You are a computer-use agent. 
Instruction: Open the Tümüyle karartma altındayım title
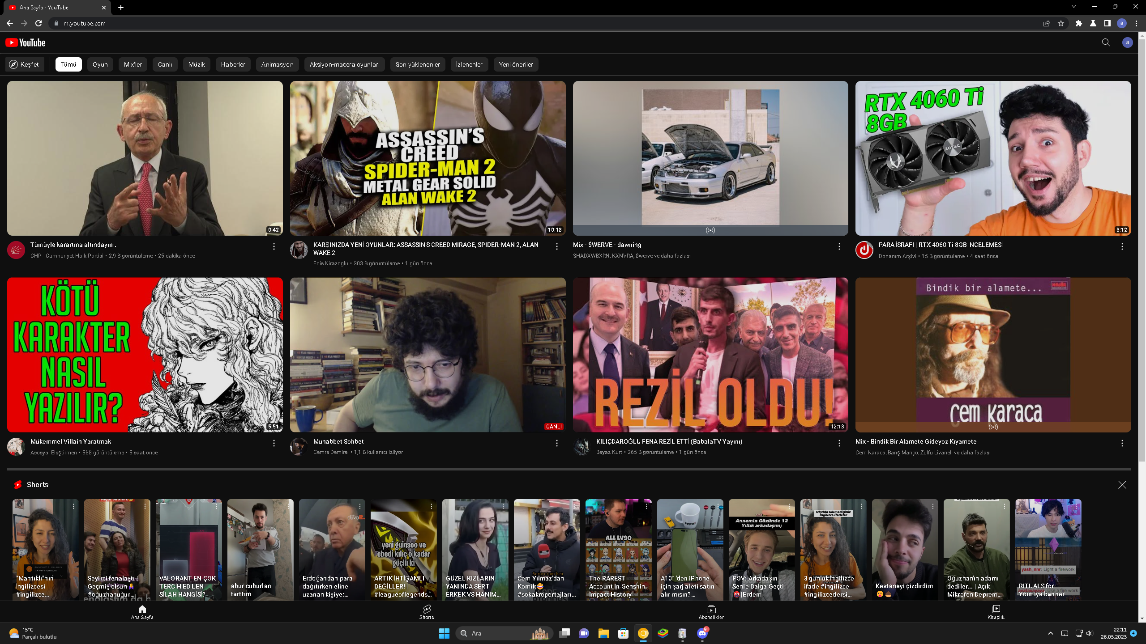pyautogui.click(x=73, y=245)
